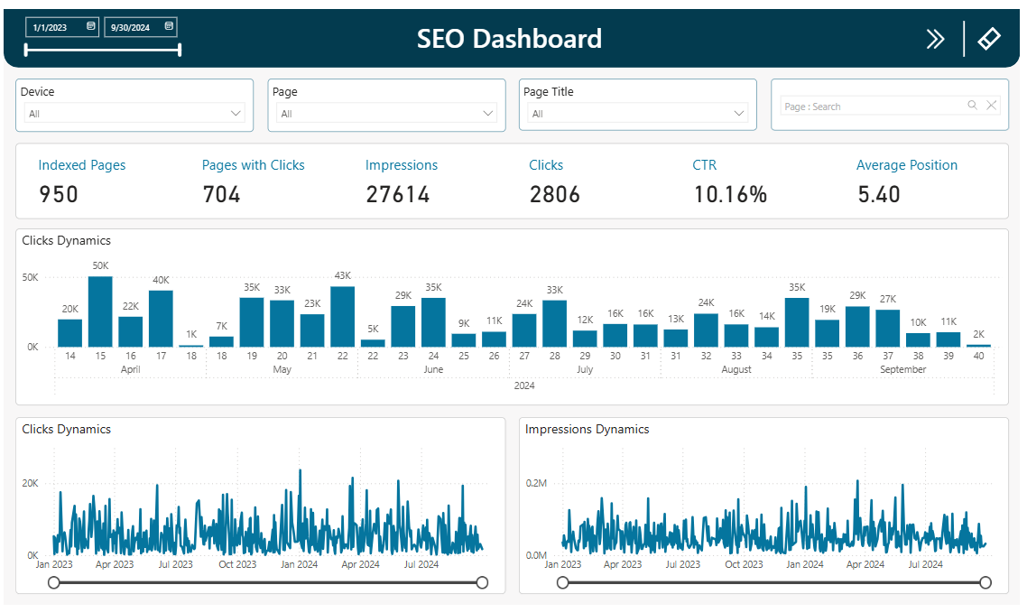The image size is (1027, 613).
Task: Click the 20K bar for week 14
Action: [x=70, y=333]
